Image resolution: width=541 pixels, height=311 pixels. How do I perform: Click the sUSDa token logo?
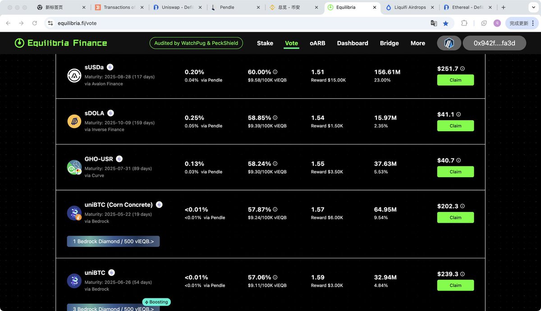(x=74, y=75)
